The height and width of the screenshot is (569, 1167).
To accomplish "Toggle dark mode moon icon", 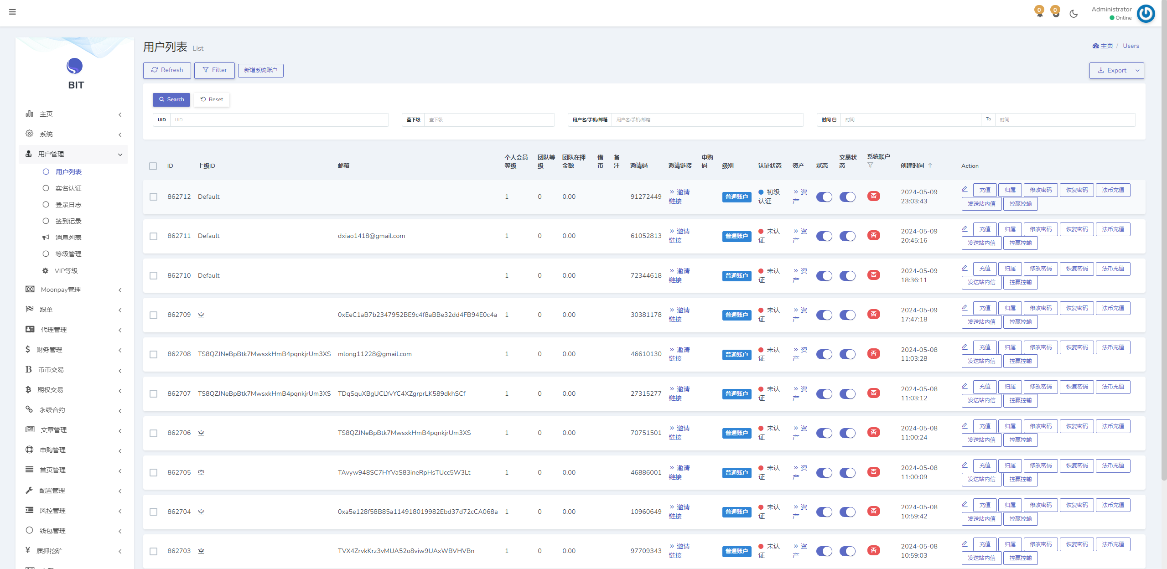I will [1074, 14].
